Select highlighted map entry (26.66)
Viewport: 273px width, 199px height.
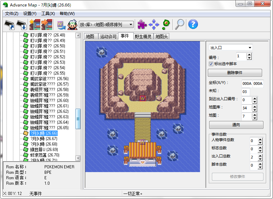point(44,133)
